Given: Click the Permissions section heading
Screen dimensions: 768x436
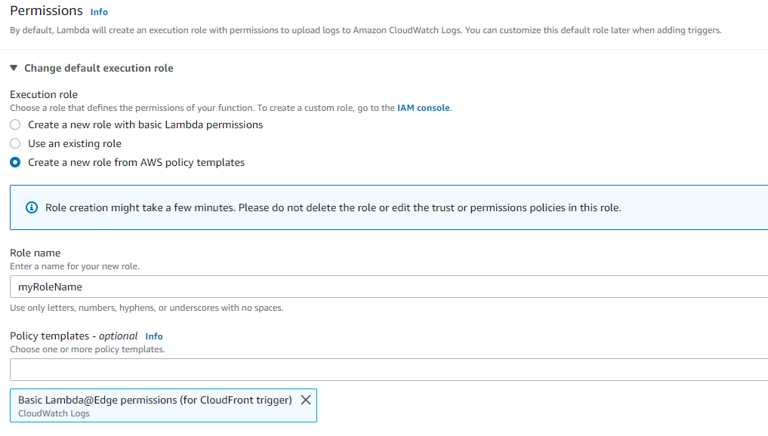Looking at the screenshot, I should (46, 11).
